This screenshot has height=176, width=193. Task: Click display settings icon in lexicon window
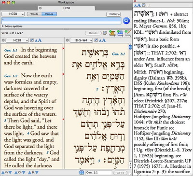pos(143,5)
